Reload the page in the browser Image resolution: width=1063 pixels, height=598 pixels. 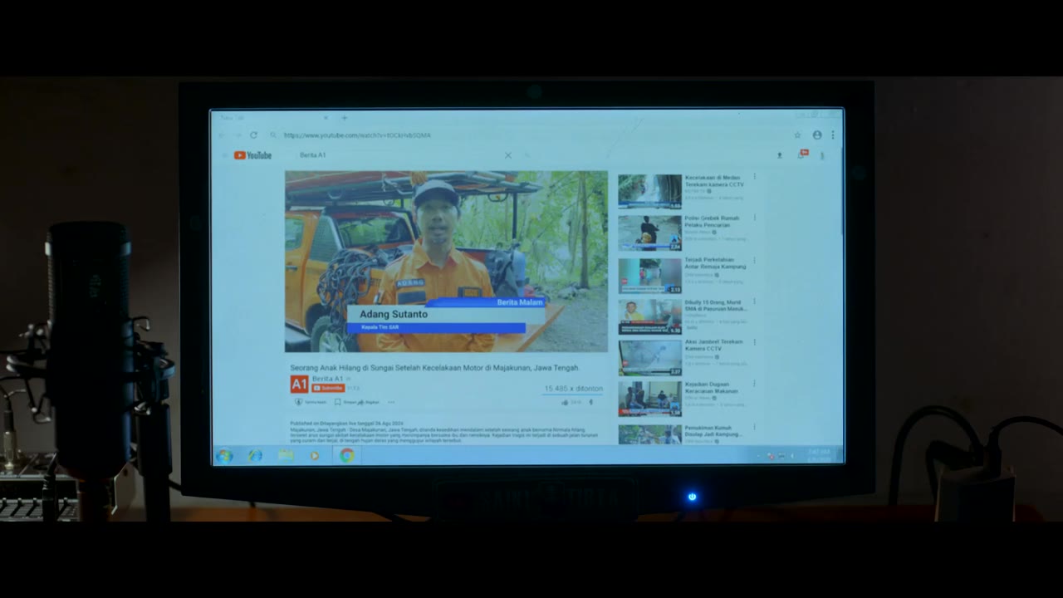(253, 135)
